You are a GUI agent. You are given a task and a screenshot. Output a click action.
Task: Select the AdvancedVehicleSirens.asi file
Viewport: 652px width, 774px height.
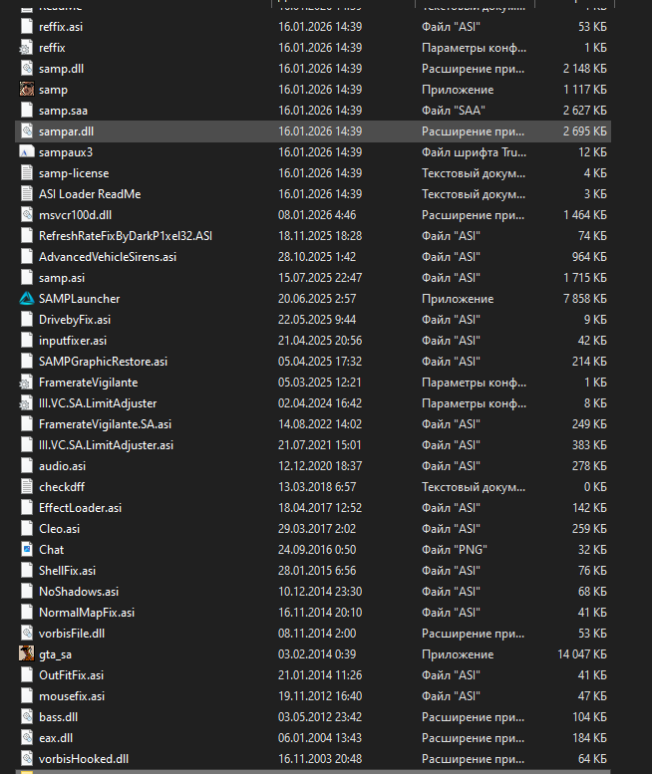[x=107, y=257]
